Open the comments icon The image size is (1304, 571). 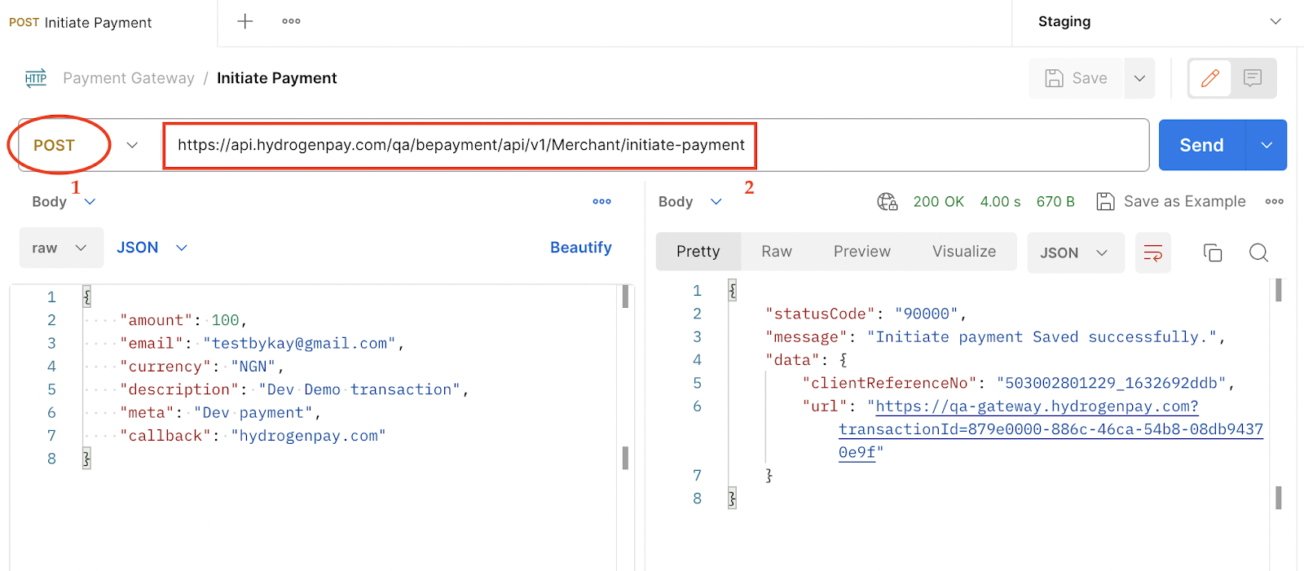coord(1253,78)
